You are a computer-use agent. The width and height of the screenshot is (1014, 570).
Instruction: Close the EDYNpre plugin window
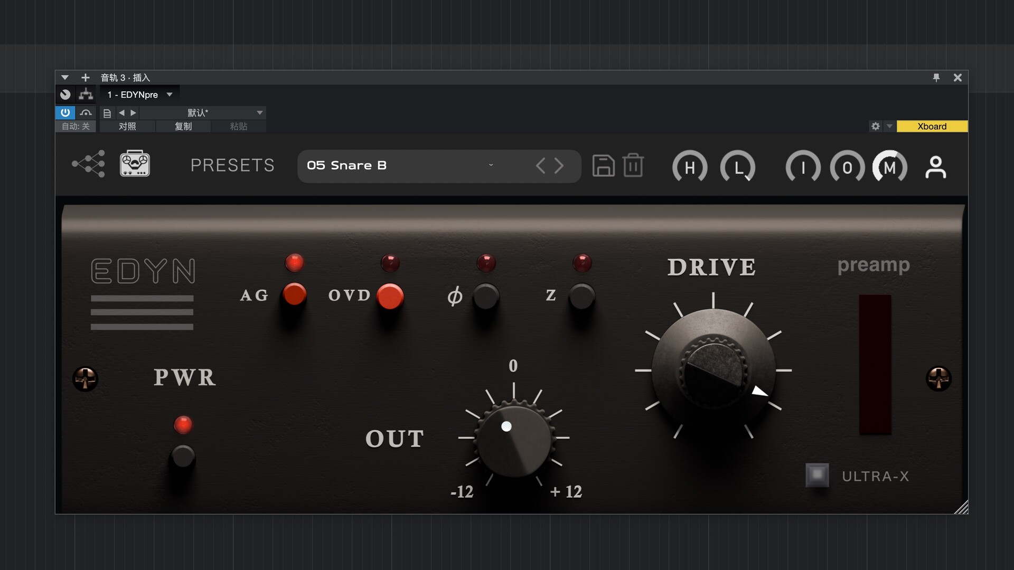coord(957,78)
